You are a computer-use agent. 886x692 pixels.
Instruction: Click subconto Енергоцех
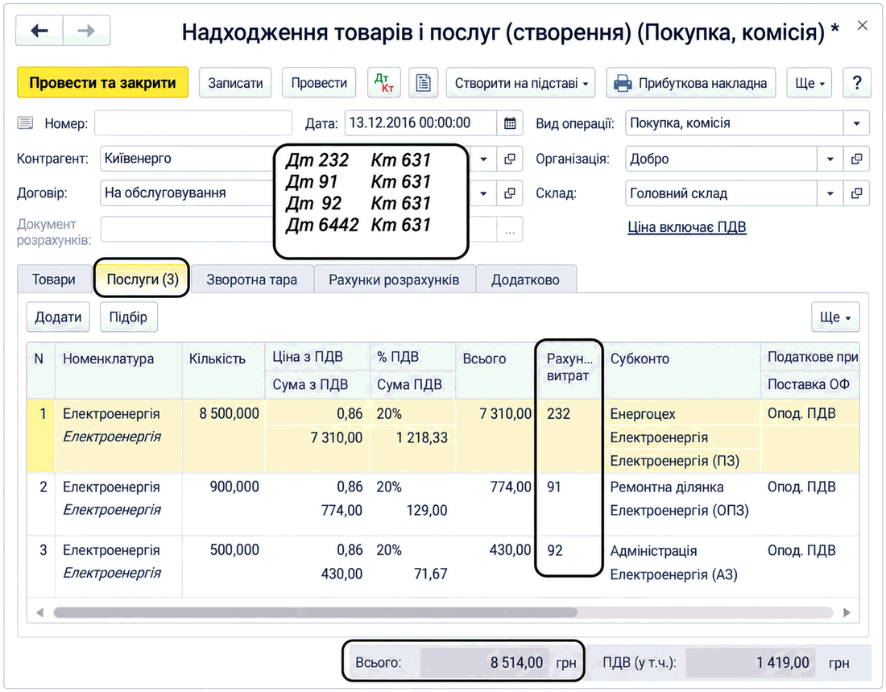pyautogui.click(x=643, y=414)
